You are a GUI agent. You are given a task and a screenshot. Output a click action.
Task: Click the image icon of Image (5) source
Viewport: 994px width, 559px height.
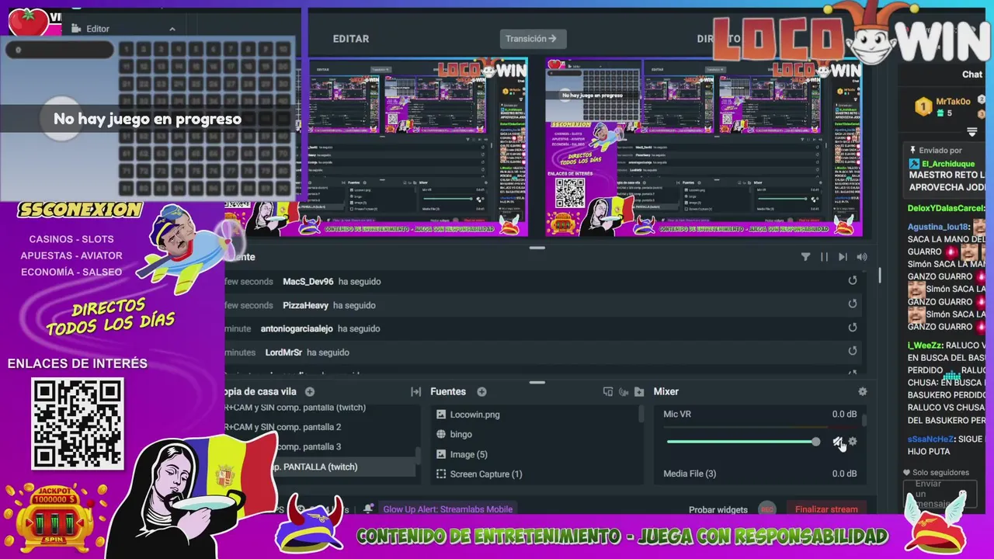[x=441, y=454]
